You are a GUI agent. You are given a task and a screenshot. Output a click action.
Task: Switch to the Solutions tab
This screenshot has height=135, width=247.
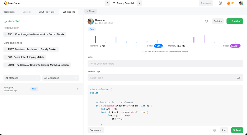(x=46, y=12)
